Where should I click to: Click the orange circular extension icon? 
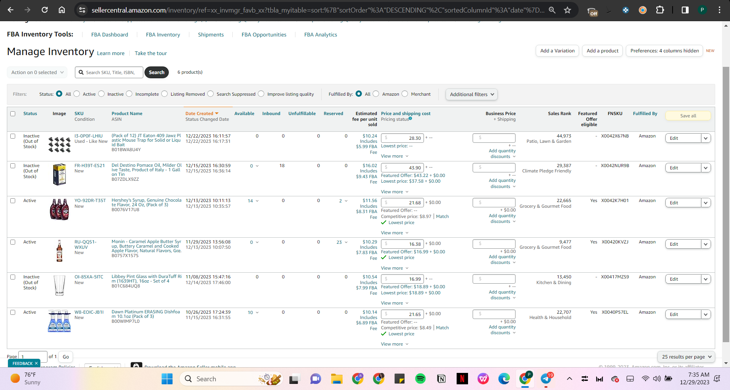tap(643, 10)
